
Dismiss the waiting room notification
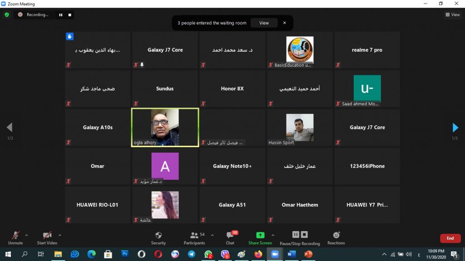[x=285, y=23]
